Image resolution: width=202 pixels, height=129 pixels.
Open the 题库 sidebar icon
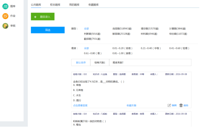5,6
